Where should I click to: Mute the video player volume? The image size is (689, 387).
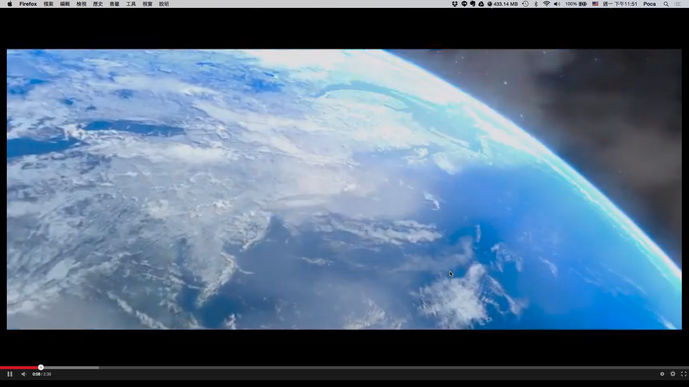(24, 374)
